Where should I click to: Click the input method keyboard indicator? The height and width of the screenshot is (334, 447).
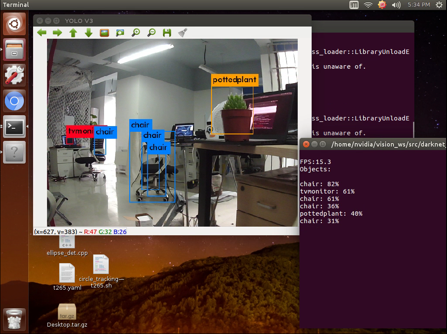coord(354,4)
